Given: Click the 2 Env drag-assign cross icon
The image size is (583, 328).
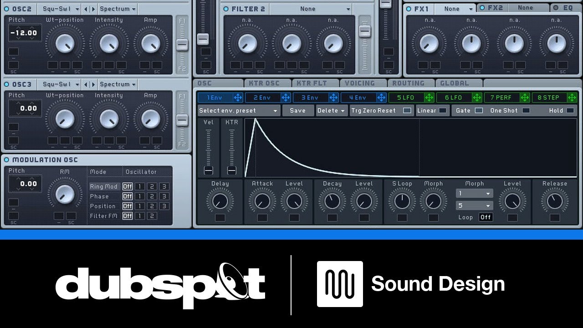Looking at the screenshot, I should [286, 97].
